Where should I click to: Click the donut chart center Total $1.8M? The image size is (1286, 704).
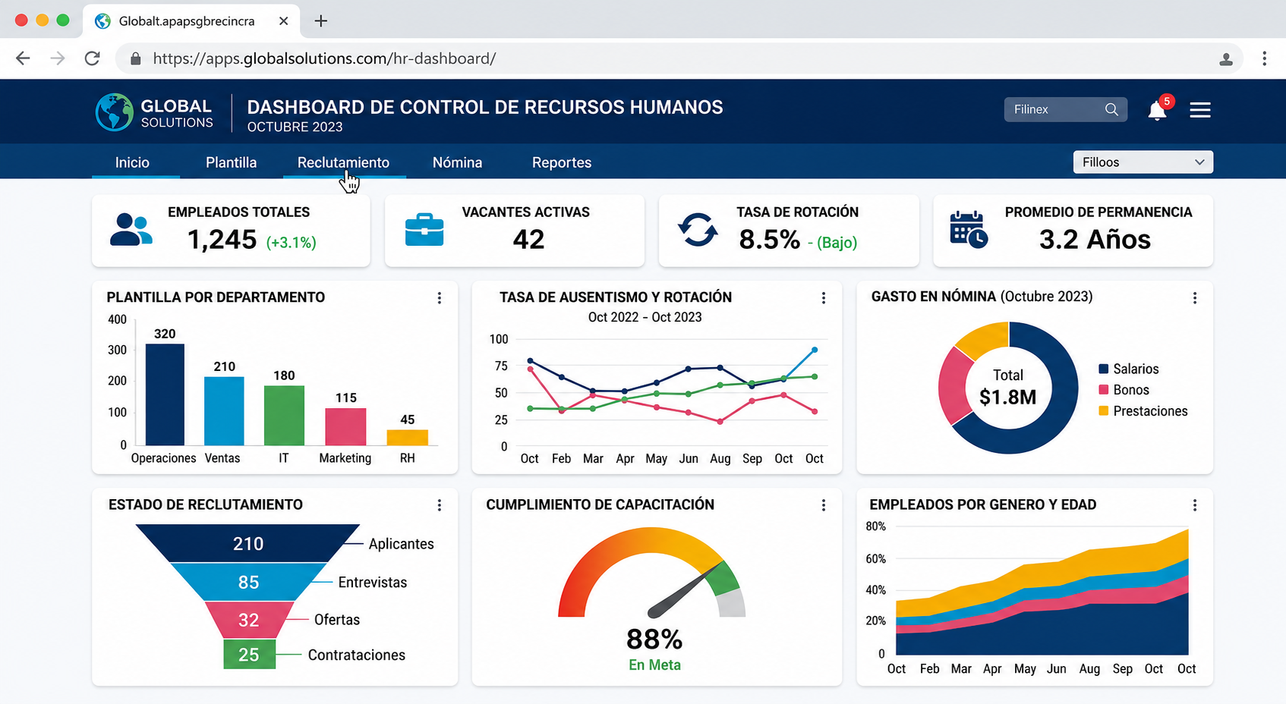tap(1007, 388)
